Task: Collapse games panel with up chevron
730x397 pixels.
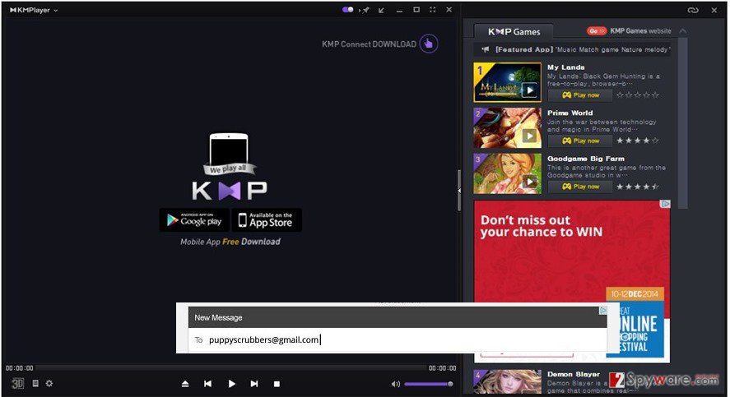Action: (682, 30)
